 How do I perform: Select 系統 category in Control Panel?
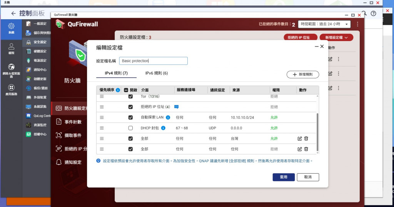point(11,28)
